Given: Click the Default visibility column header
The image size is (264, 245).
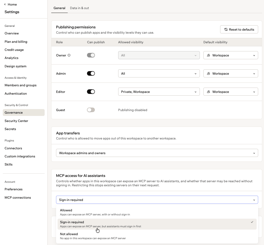Looking at the screenshot, I should (x=215, y=42).
